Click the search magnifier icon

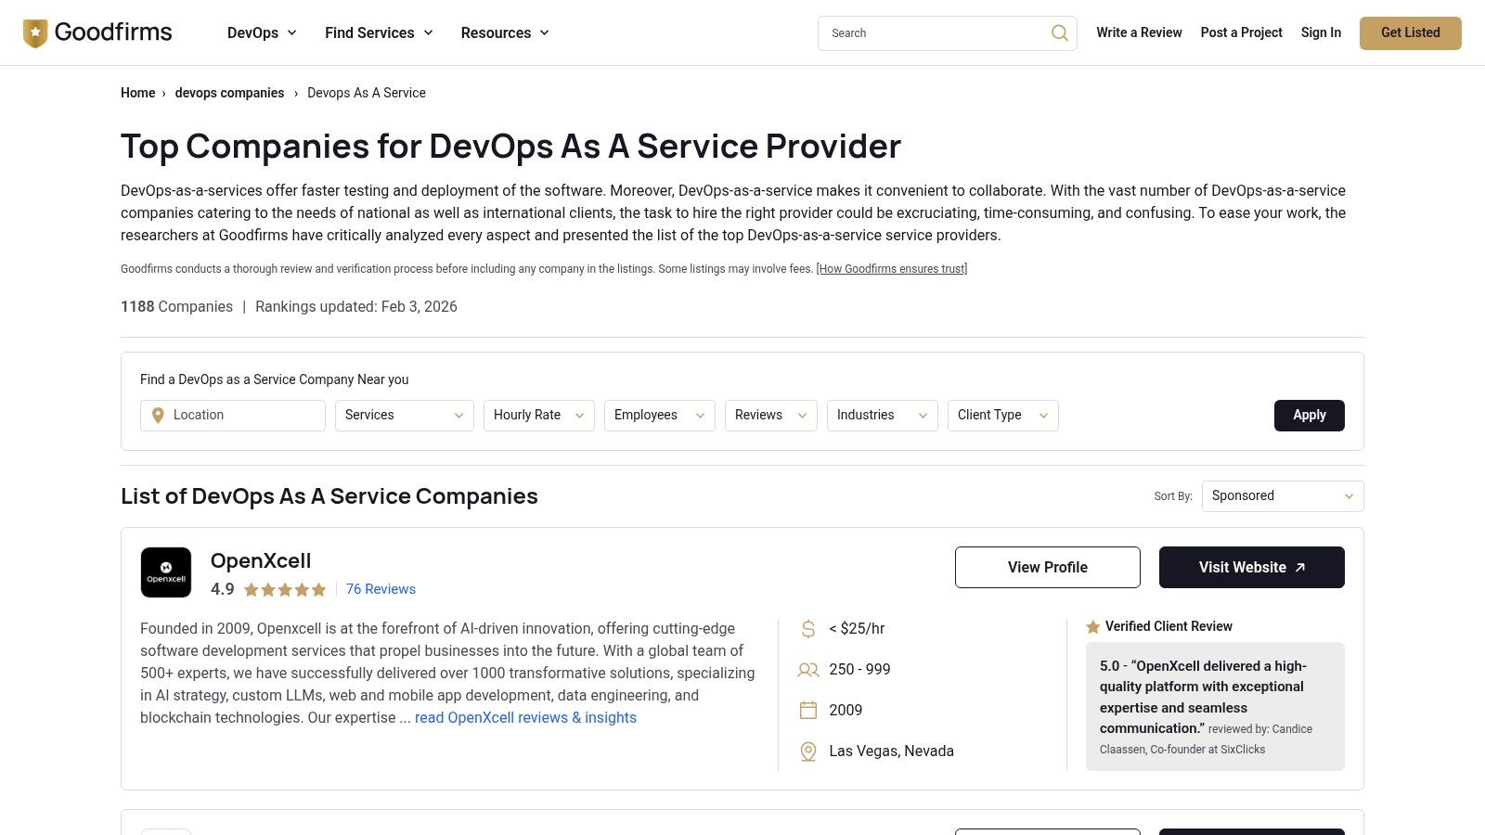(1059, 32)
